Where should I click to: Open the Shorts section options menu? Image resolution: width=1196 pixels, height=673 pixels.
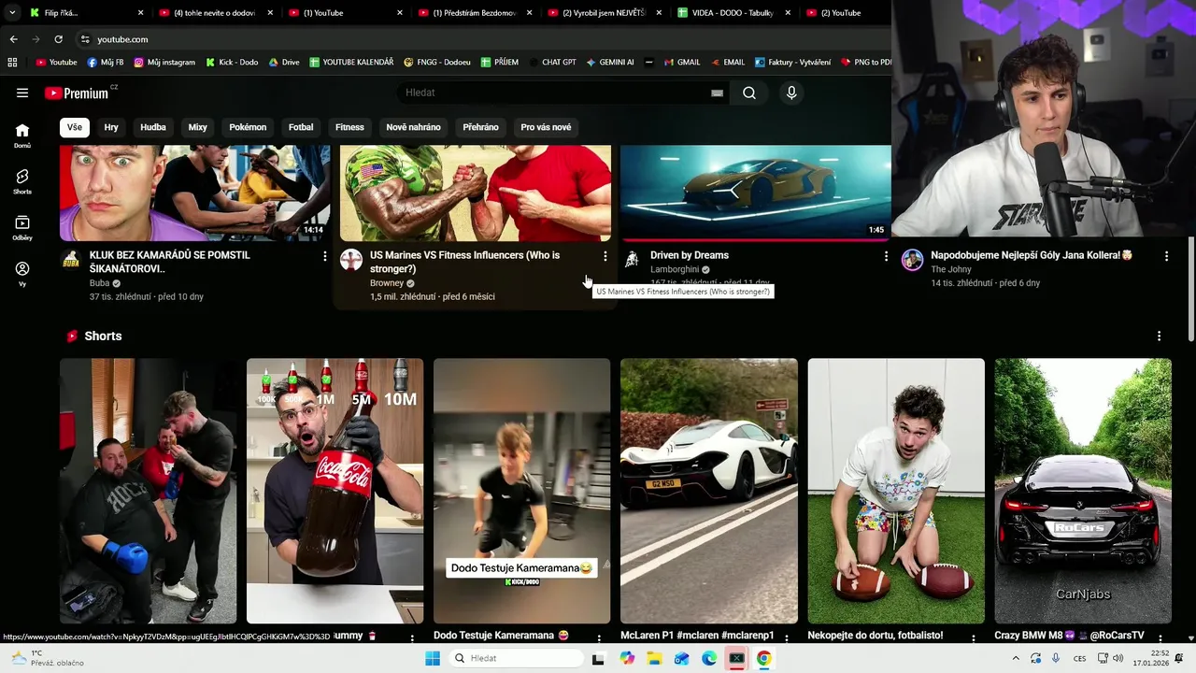click(1160, 336)
